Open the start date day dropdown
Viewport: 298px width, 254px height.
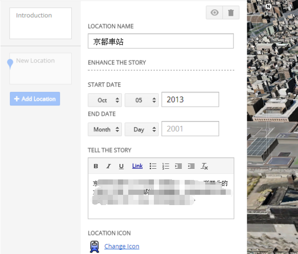point(141,100)
